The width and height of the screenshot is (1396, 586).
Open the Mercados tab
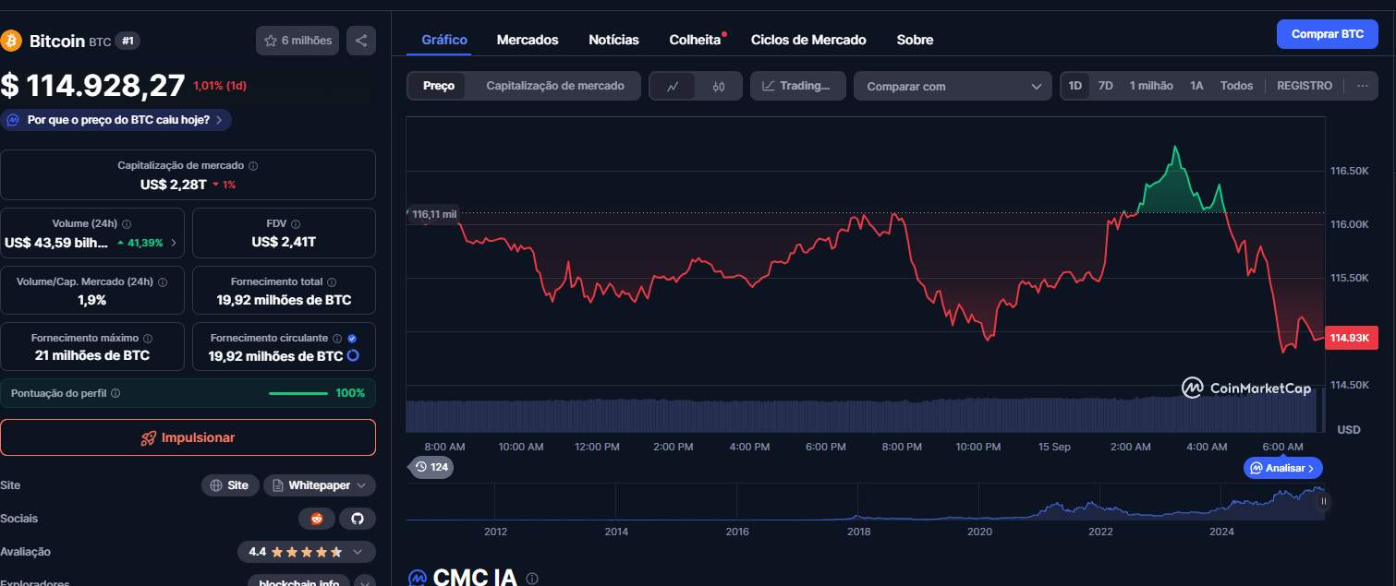pos(528,40)
